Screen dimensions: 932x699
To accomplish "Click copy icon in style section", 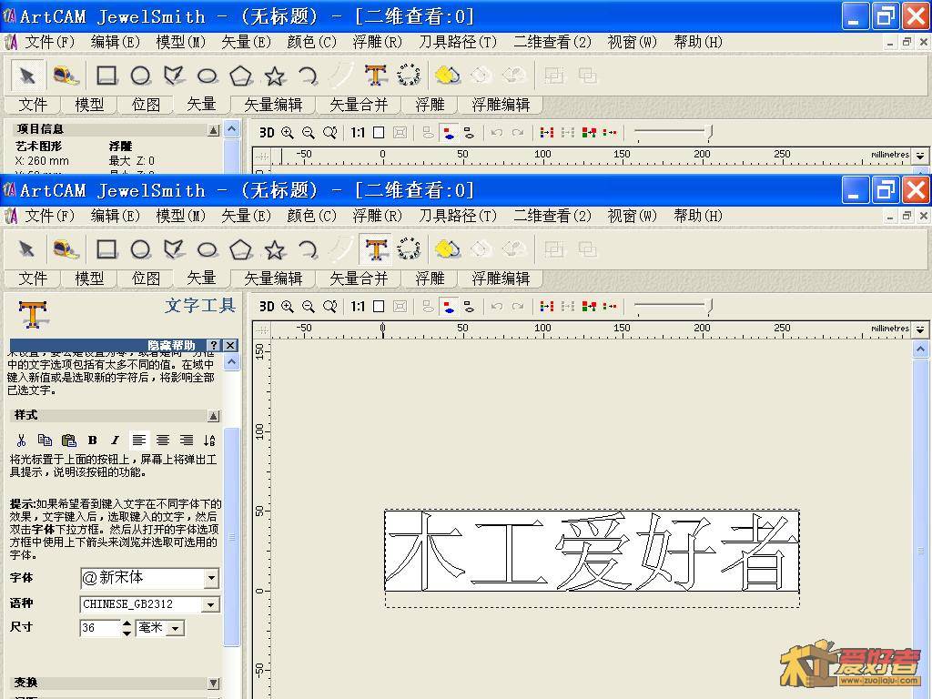I will [45, 441].
